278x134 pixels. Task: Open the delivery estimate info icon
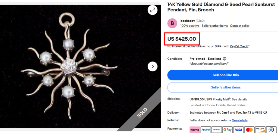tap(265, 112)
